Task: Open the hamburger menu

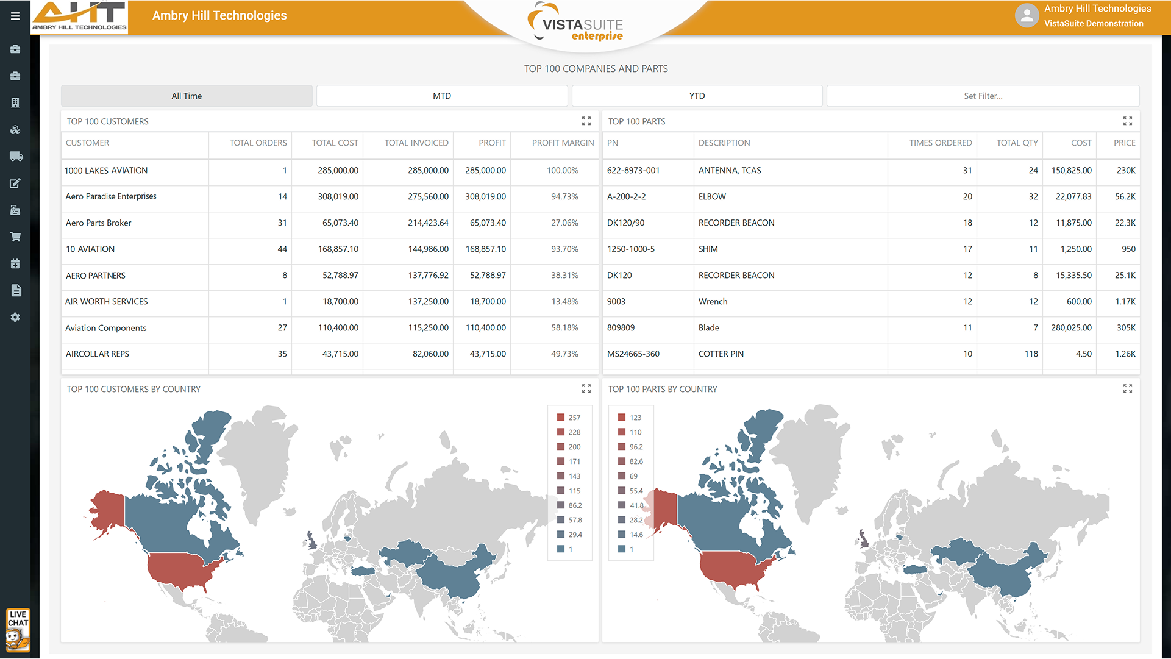Action: (15, 16)
